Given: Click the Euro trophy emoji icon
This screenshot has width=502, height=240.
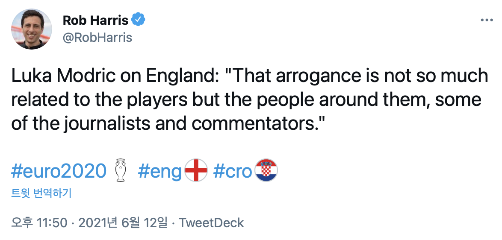Looking at the screenshot, I should coord(121,170).
